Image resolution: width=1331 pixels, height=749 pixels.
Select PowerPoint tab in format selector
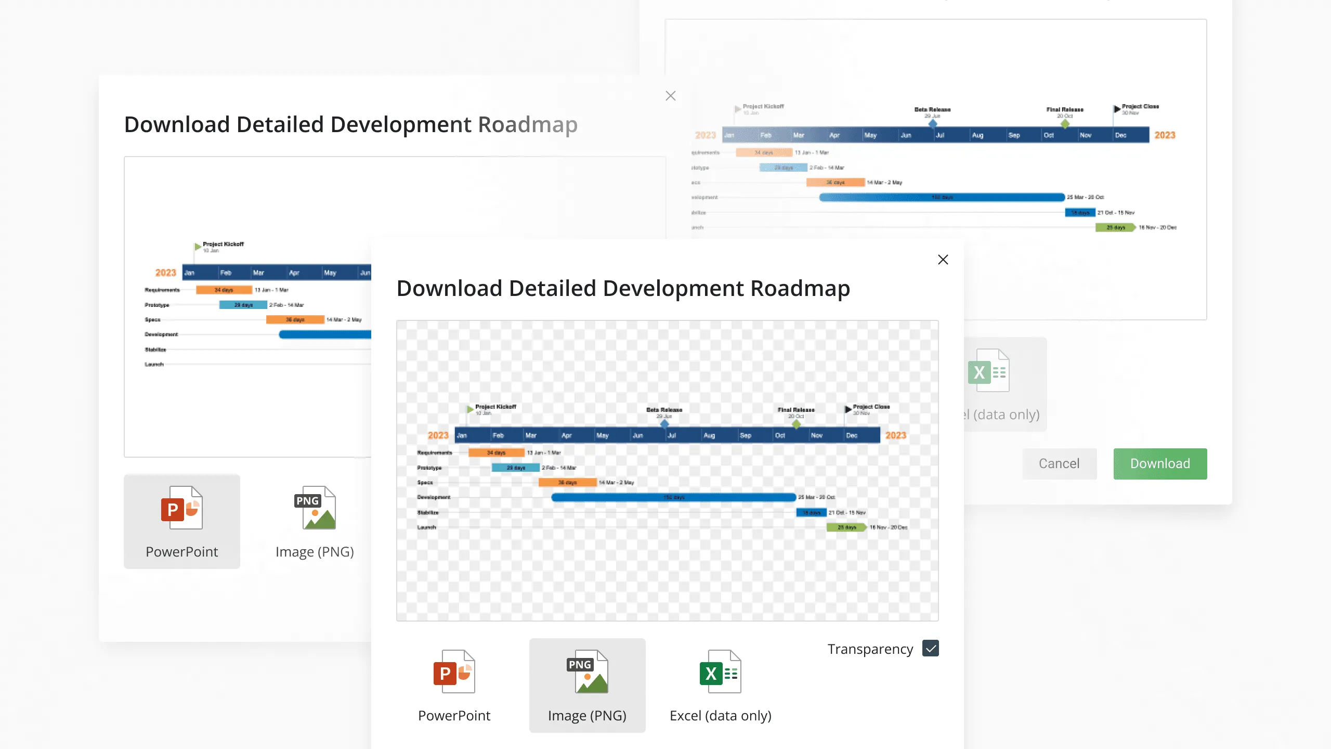pos(453,685)
